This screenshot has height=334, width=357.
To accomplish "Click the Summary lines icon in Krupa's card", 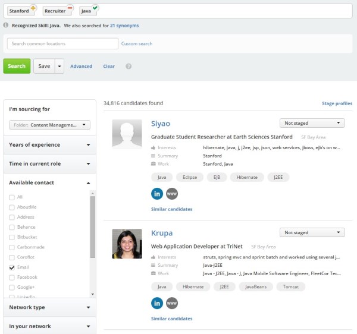I will (154, 265).
